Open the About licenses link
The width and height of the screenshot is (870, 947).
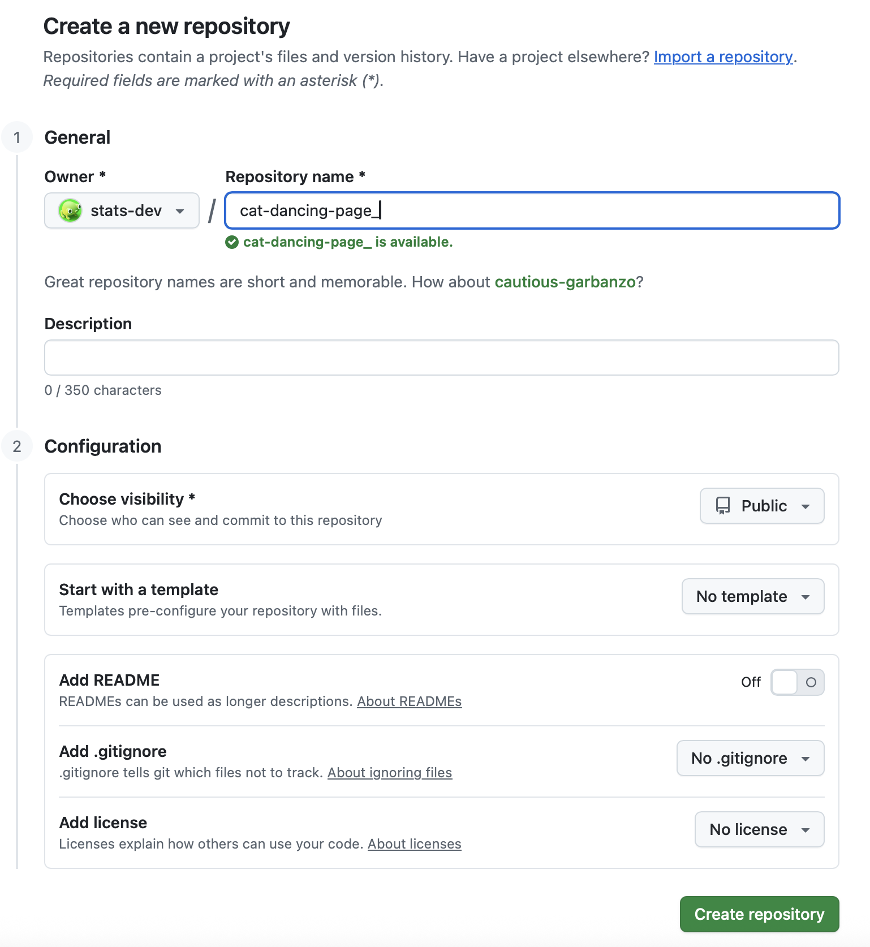click(414, 844)
